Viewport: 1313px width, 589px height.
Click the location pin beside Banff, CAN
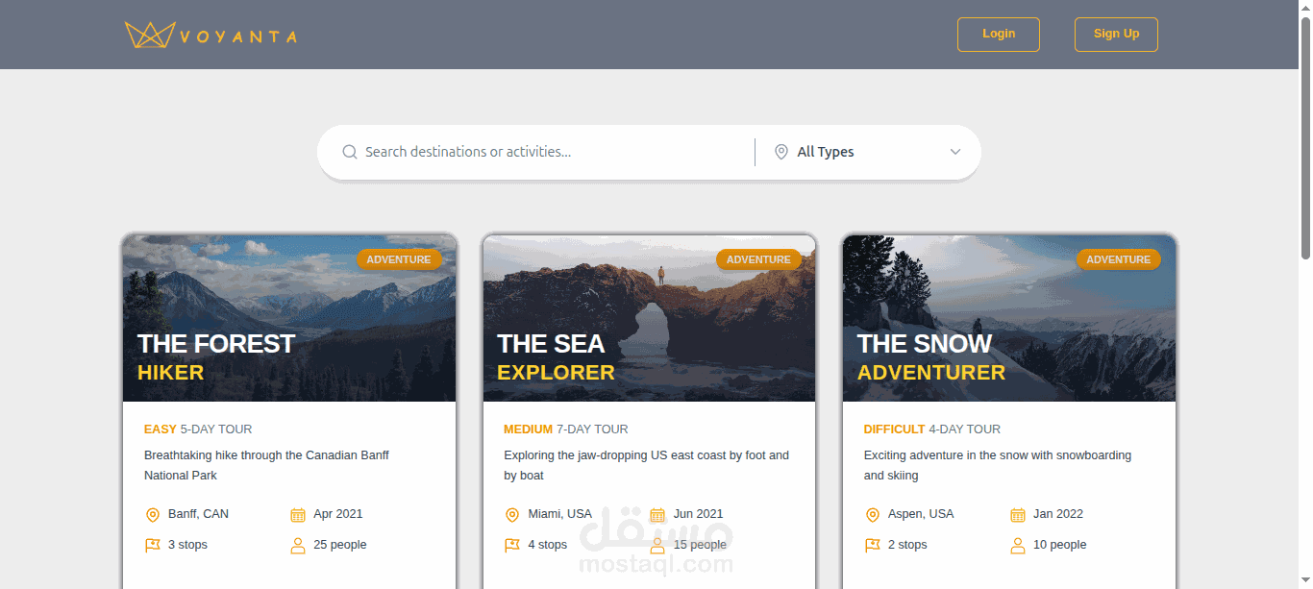[153, 514]
